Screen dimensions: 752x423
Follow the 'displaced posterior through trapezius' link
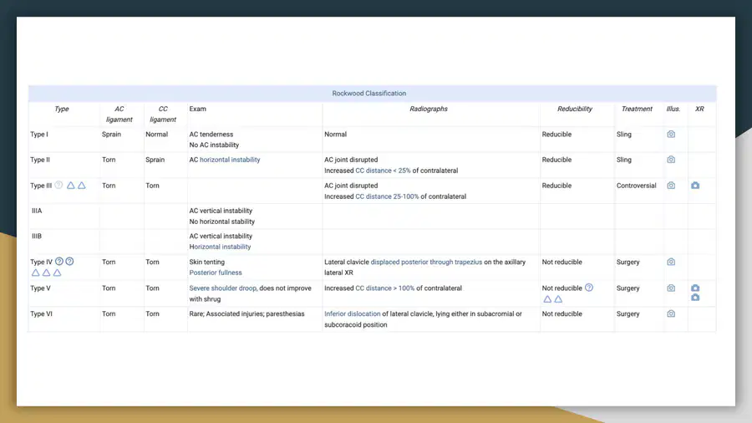(x=426, y=262)
